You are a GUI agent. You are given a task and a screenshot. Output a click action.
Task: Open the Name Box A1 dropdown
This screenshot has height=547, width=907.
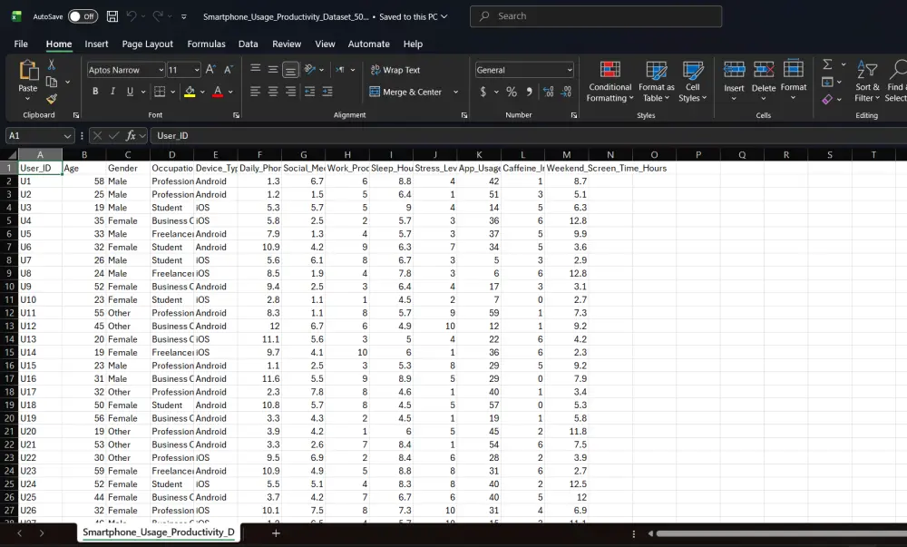(67, 136)
